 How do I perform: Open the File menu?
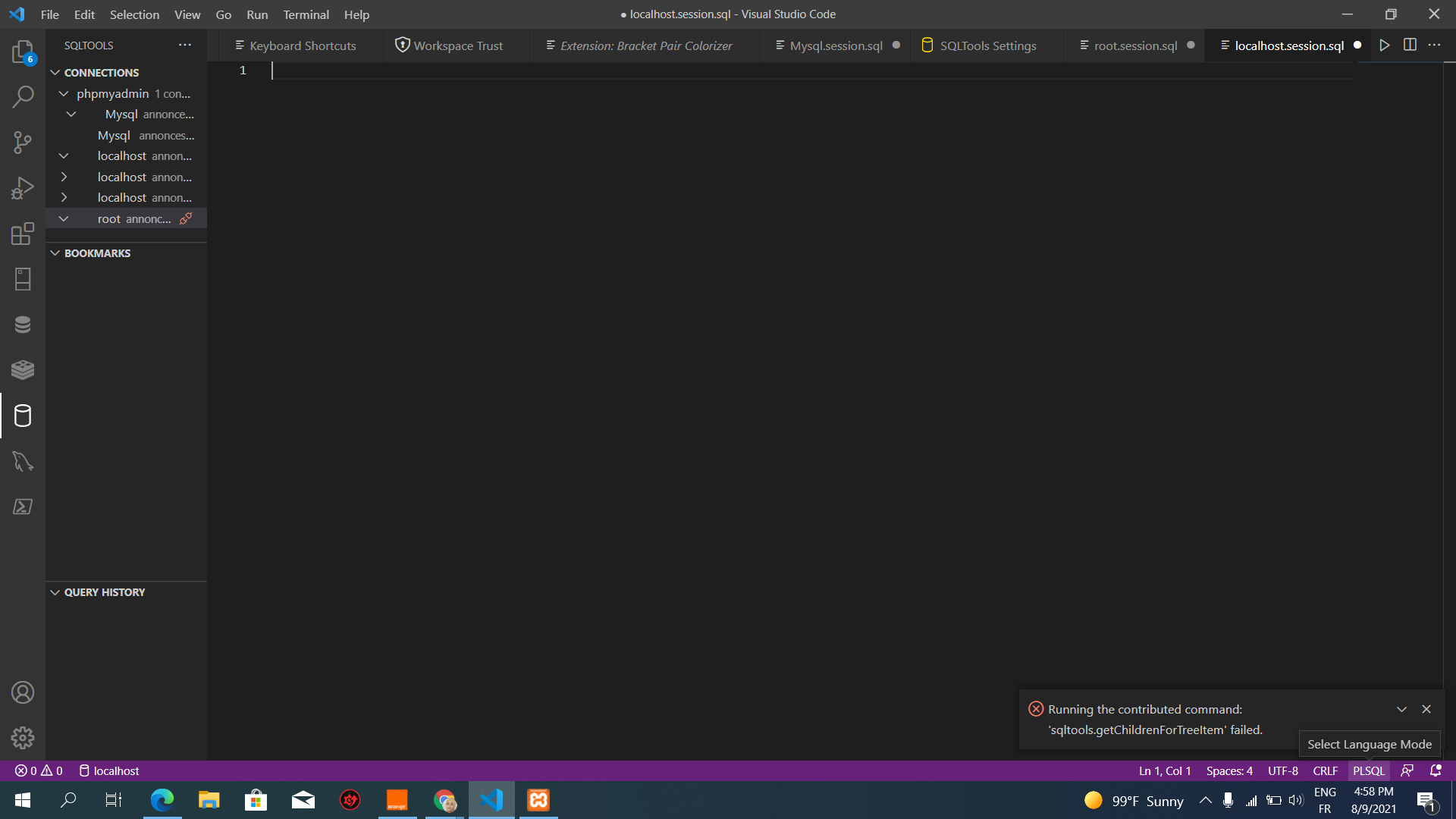pyautogui.click(x=50, y=14)
